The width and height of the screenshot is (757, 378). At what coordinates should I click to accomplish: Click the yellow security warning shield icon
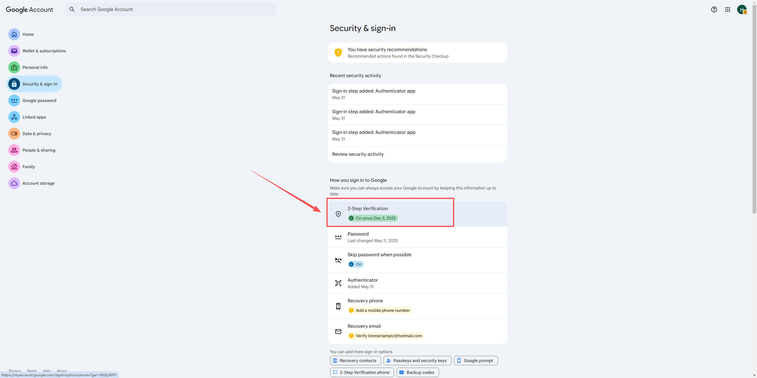[x=338, y=53]
